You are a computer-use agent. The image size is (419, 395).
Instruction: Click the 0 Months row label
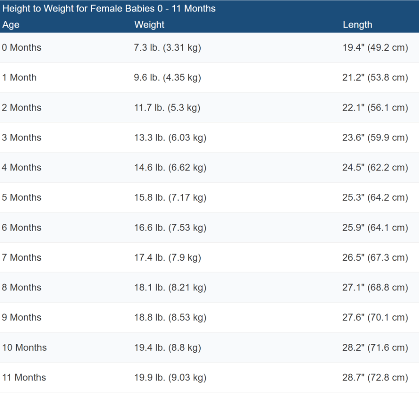[x=22, y=47]
